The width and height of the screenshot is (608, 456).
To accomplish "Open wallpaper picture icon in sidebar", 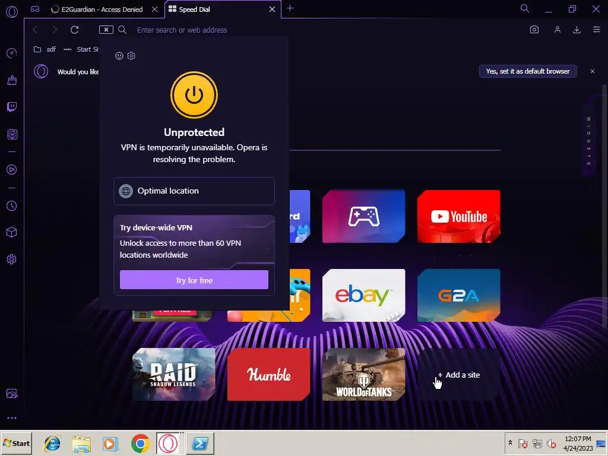I will click(x=12, y=393).
